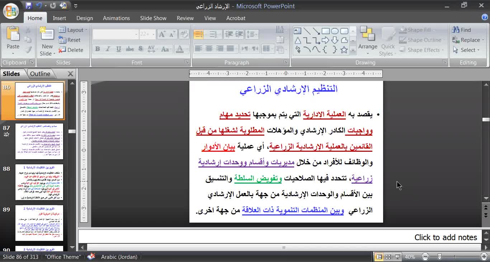Open the Select dropdown in Editing

coord(466,50)
